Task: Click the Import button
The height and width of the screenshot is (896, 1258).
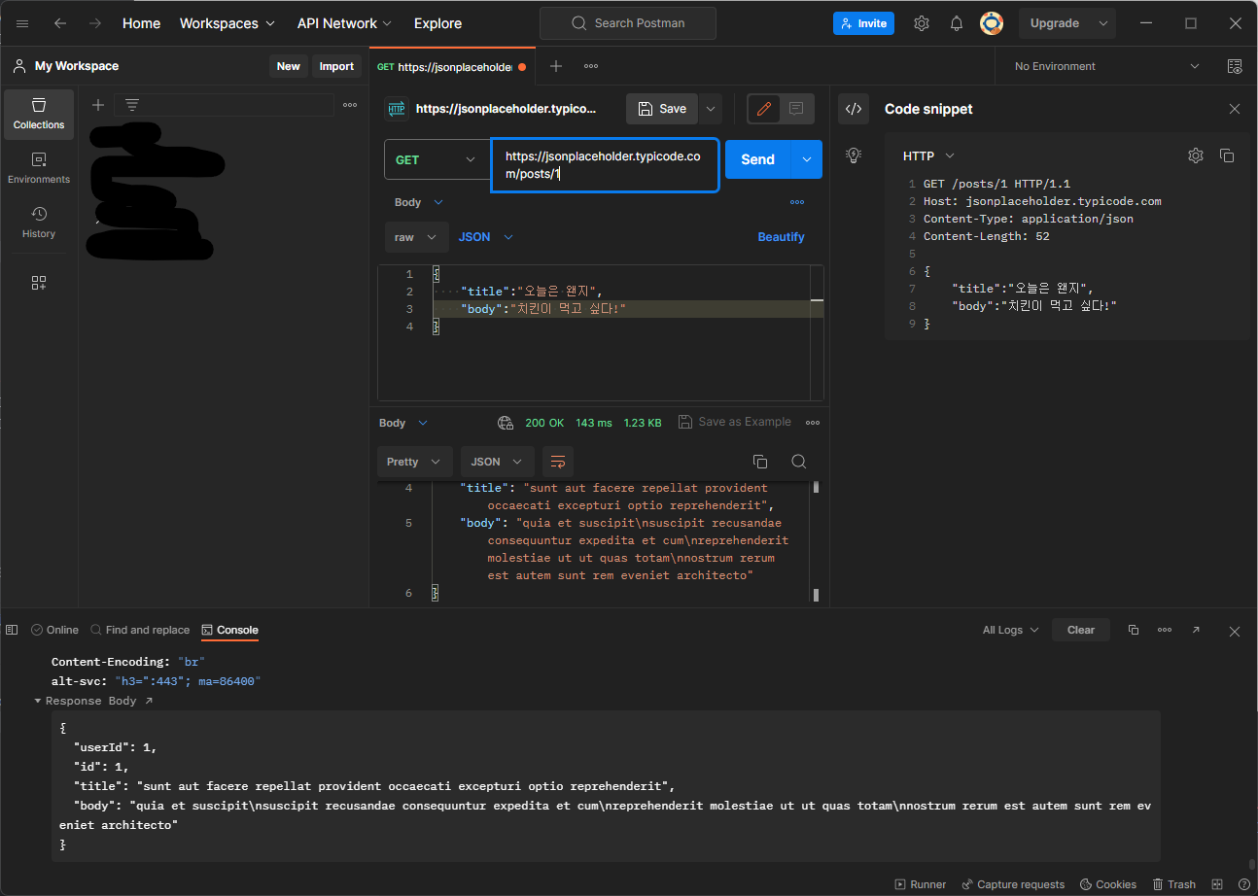Action: [x=336, y=66]
